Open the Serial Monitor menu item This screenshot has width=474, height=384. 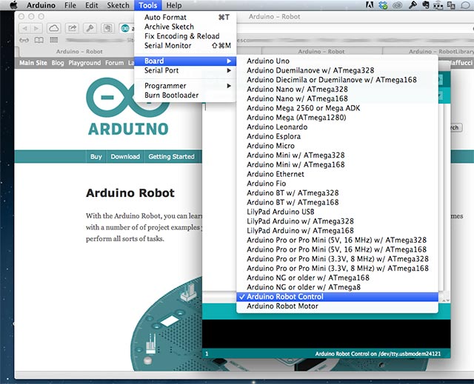click(185, 45)
